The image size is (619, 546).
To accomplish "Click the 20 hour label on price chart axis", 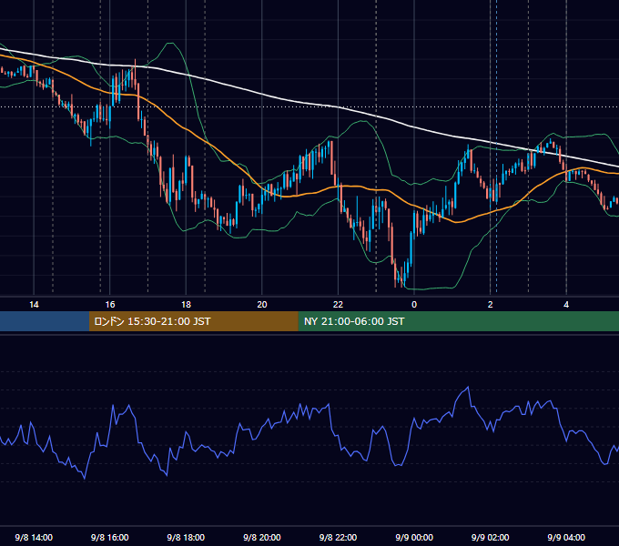I will (x=262, y=305).
